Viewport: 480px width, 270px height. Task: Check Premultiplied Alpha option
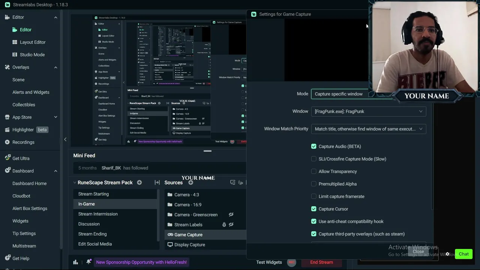(x=314, y=184)
